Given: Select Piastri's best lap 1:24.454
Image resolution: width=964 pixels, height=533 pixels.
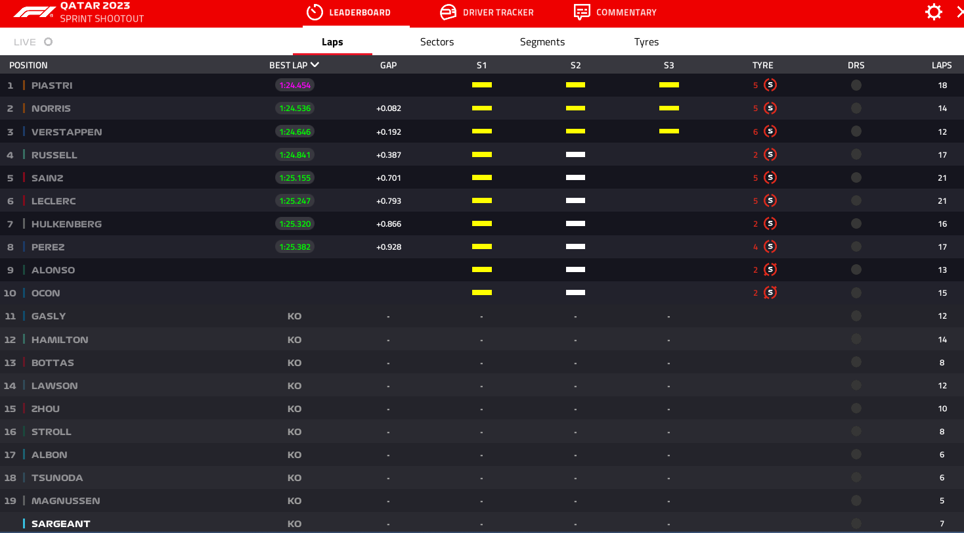Looking at the screenshot, I should point(295,85).
